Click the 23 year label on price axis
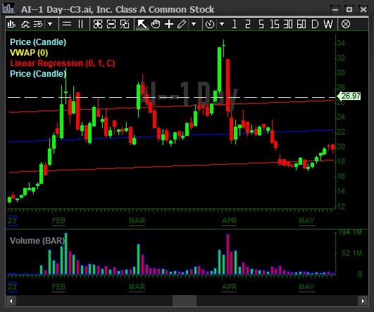Screen dimensions: 374x312 click(12, 220)
